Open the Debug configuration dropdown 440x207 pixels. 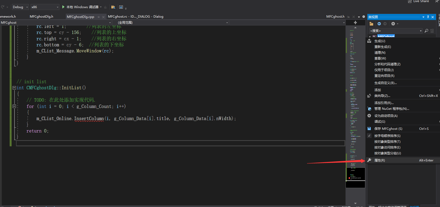tap(20, 7)
